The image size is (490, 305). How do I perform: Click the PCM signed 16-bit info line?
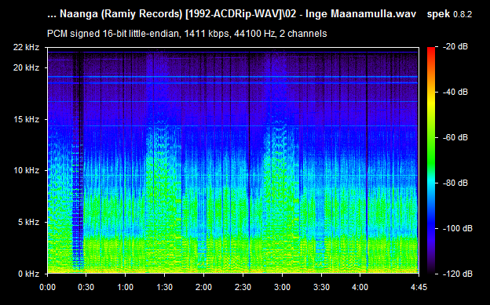tap(187, 34)
